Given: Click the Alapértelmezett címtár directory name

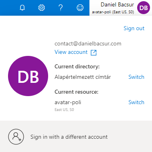Looking at the screenshot, I should 83,77.
